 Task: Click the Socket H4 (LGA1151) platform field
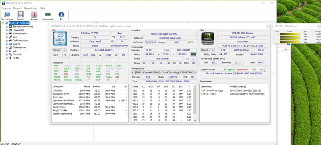coord(104,50)
